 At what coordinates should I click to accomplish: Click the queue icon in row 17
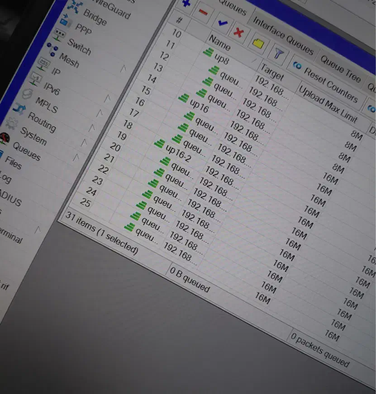tap(177, 139)
